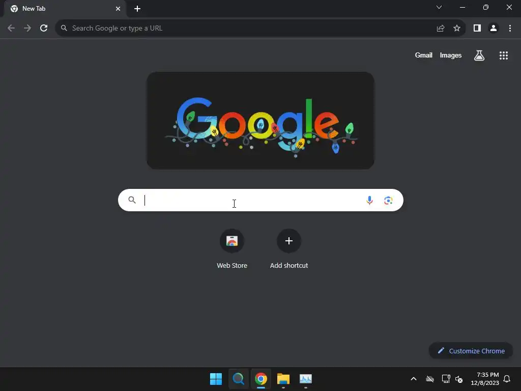Open Windows Search from taskbar

click(x=238, y=379)
